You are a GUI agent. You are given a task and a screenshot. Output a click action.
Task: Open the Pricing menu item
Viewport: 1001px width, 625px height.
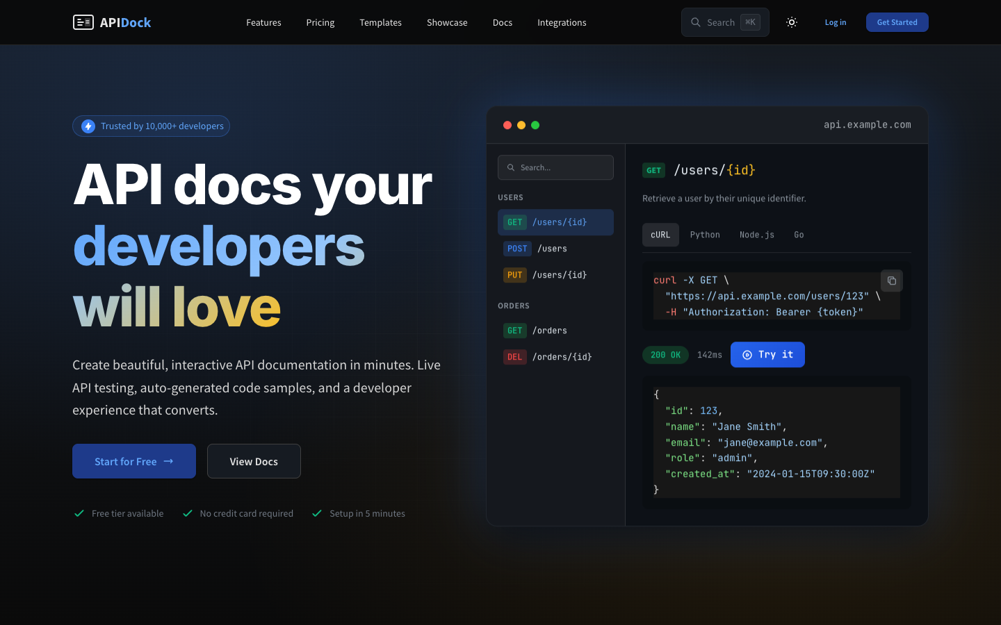click(x=320, y=22)
